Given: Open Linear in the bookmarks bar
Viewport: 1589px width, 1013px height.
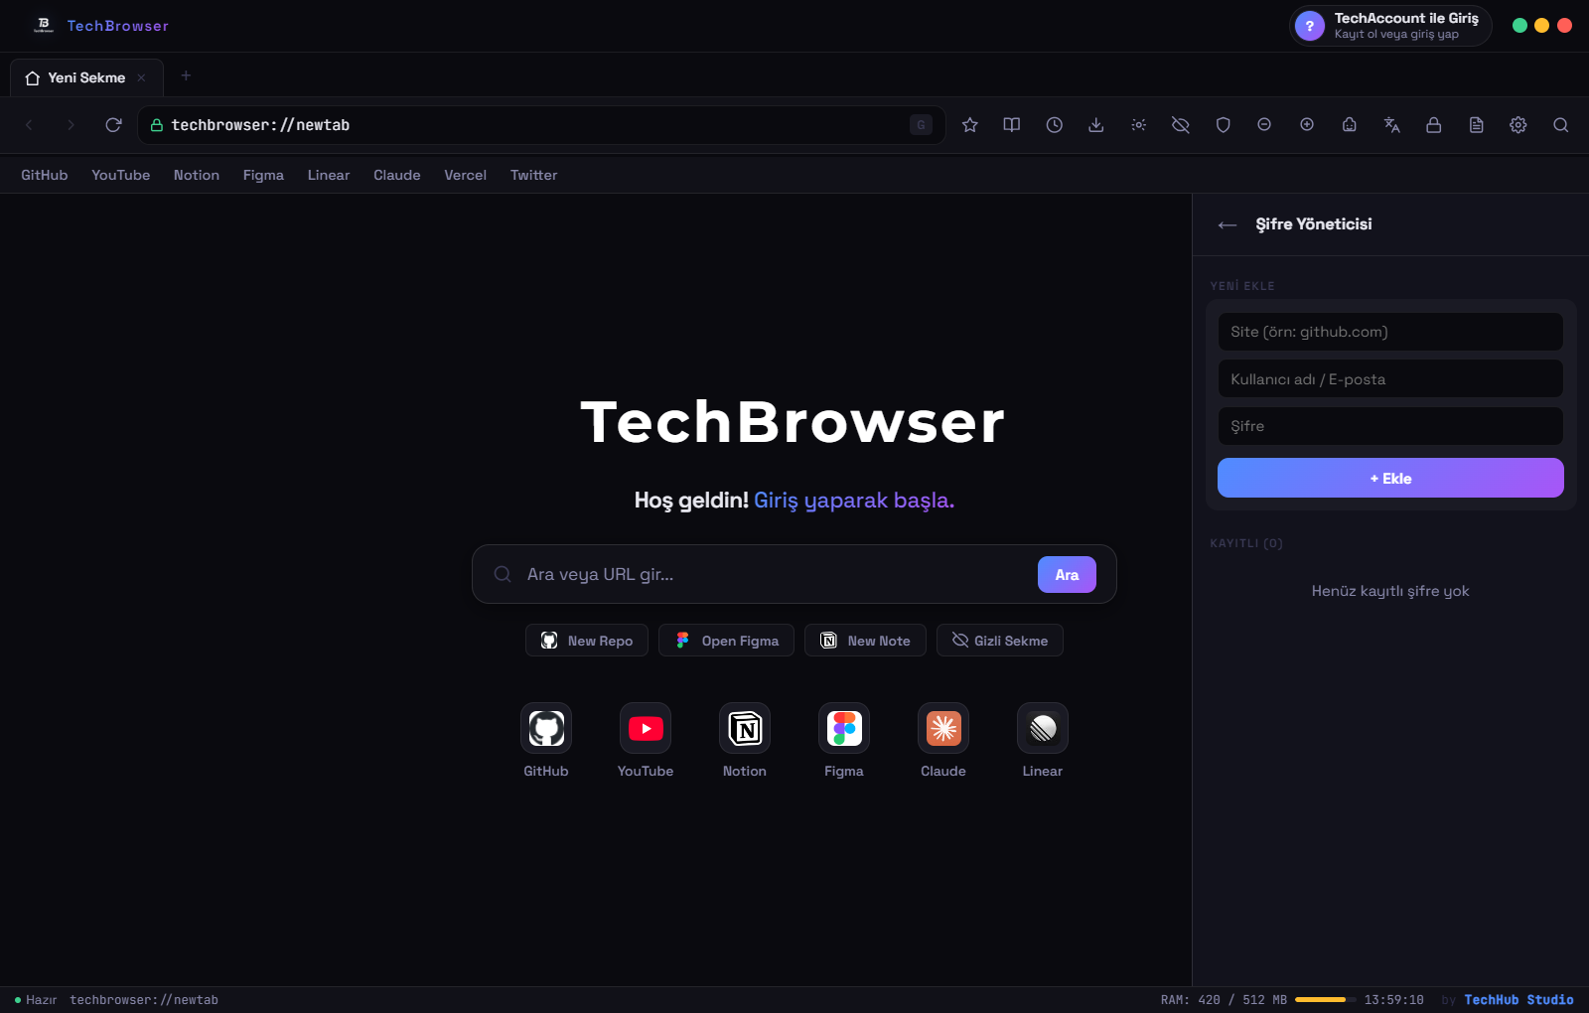Looking at the screenshot, I should (x=329, y=175).
